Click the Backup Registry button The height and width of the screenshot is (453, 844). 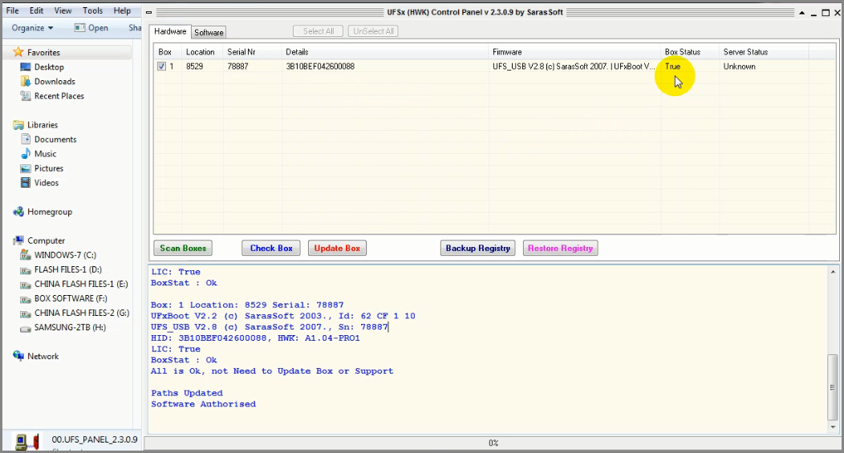[x=478, y=248]
